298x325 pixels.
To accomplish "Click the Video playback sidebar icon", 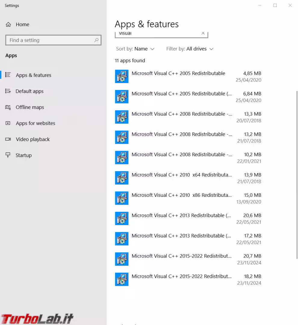I will point(8,139).
